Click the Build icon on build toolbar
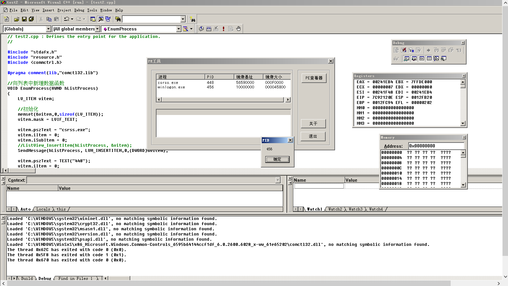Image resolution: width=508 pixels, height=286 pixels. point(209,29)
